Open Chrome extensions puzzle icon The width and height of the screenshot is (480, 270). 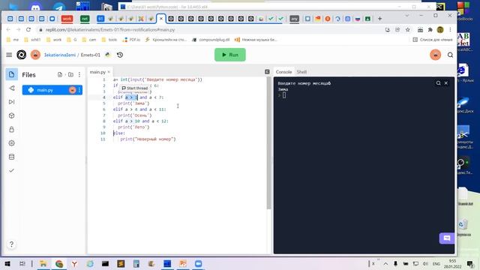[x=430, y=30]
